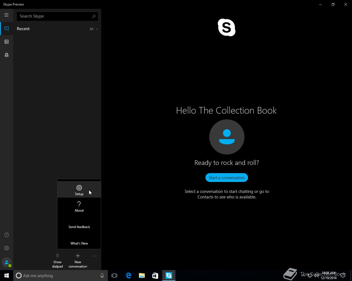Viewport: 352px width, 281px height.
Task: Open Windows Store from taskbar
Action: tap(155, 276)
